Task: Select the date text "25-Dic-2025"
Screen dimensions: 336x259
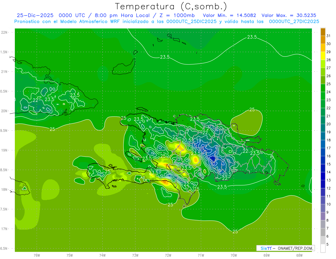Action: pos(36,15)
